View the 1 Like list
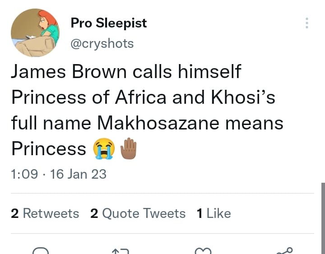Viewport: 325px width, 254px height. [214, 213]
